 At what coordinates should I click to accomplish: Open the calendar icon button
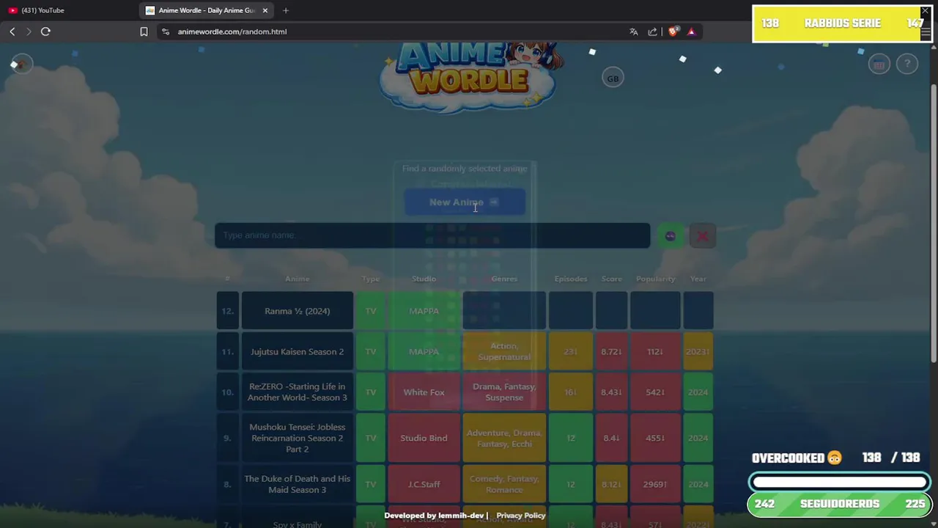(x=879, y=65)
